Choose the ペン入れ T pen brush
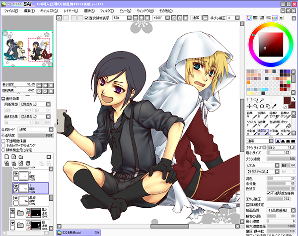The height and width of the screenshot is (236, 298). pyautogui.click(x=252, y=124)
